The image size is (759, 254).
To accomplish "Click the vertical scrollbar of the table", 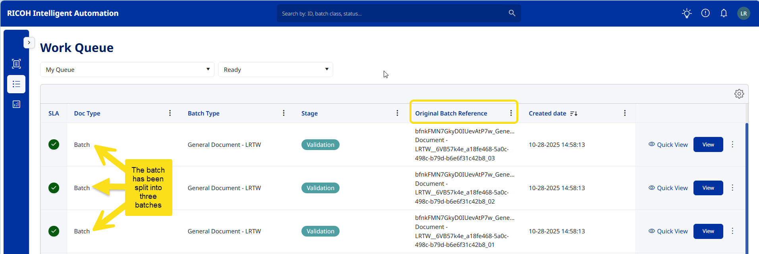I will (747, 187).
